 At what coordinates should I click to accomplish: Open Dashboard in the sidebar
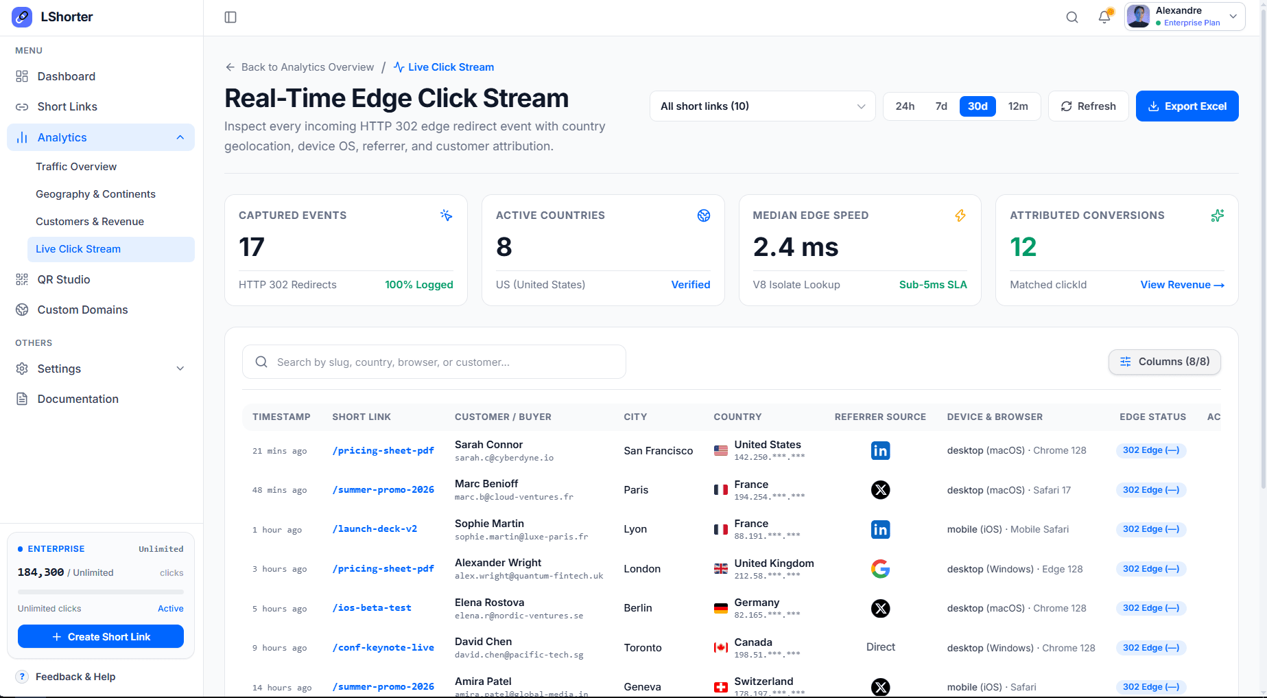[101, 76]
